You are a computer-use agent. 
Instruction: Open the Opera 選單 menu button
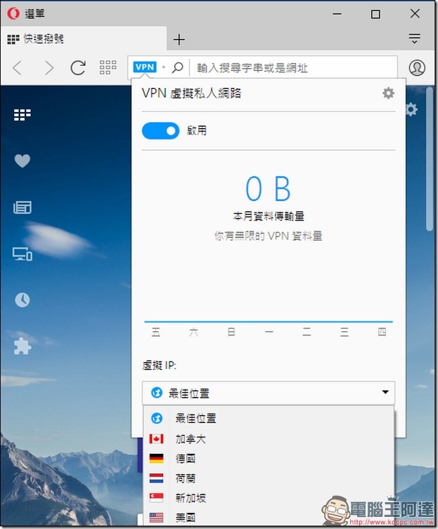(x=26, y=13)
